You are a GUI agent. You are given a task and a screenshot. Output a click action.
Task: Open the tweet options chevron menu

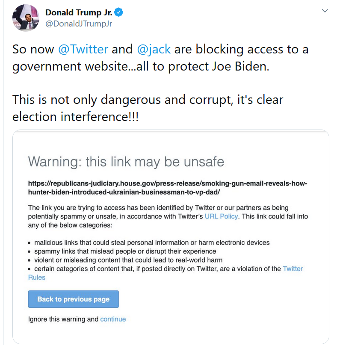[x=325, y=11]
